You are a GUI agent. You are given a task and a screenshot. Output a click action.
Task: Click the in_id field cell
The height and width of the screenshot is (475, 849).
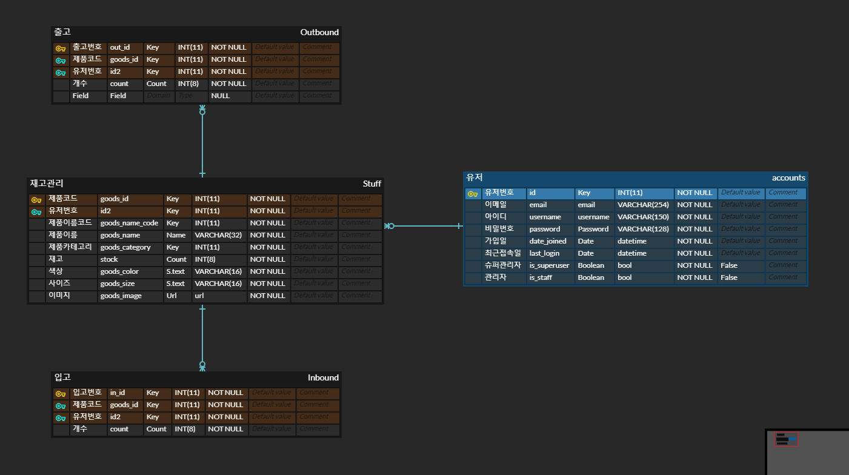click(x=125, y=393)
